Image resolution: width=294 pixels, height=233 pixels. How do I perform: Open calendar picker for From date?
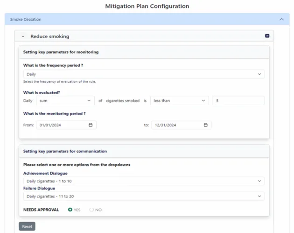coord(91,125)
